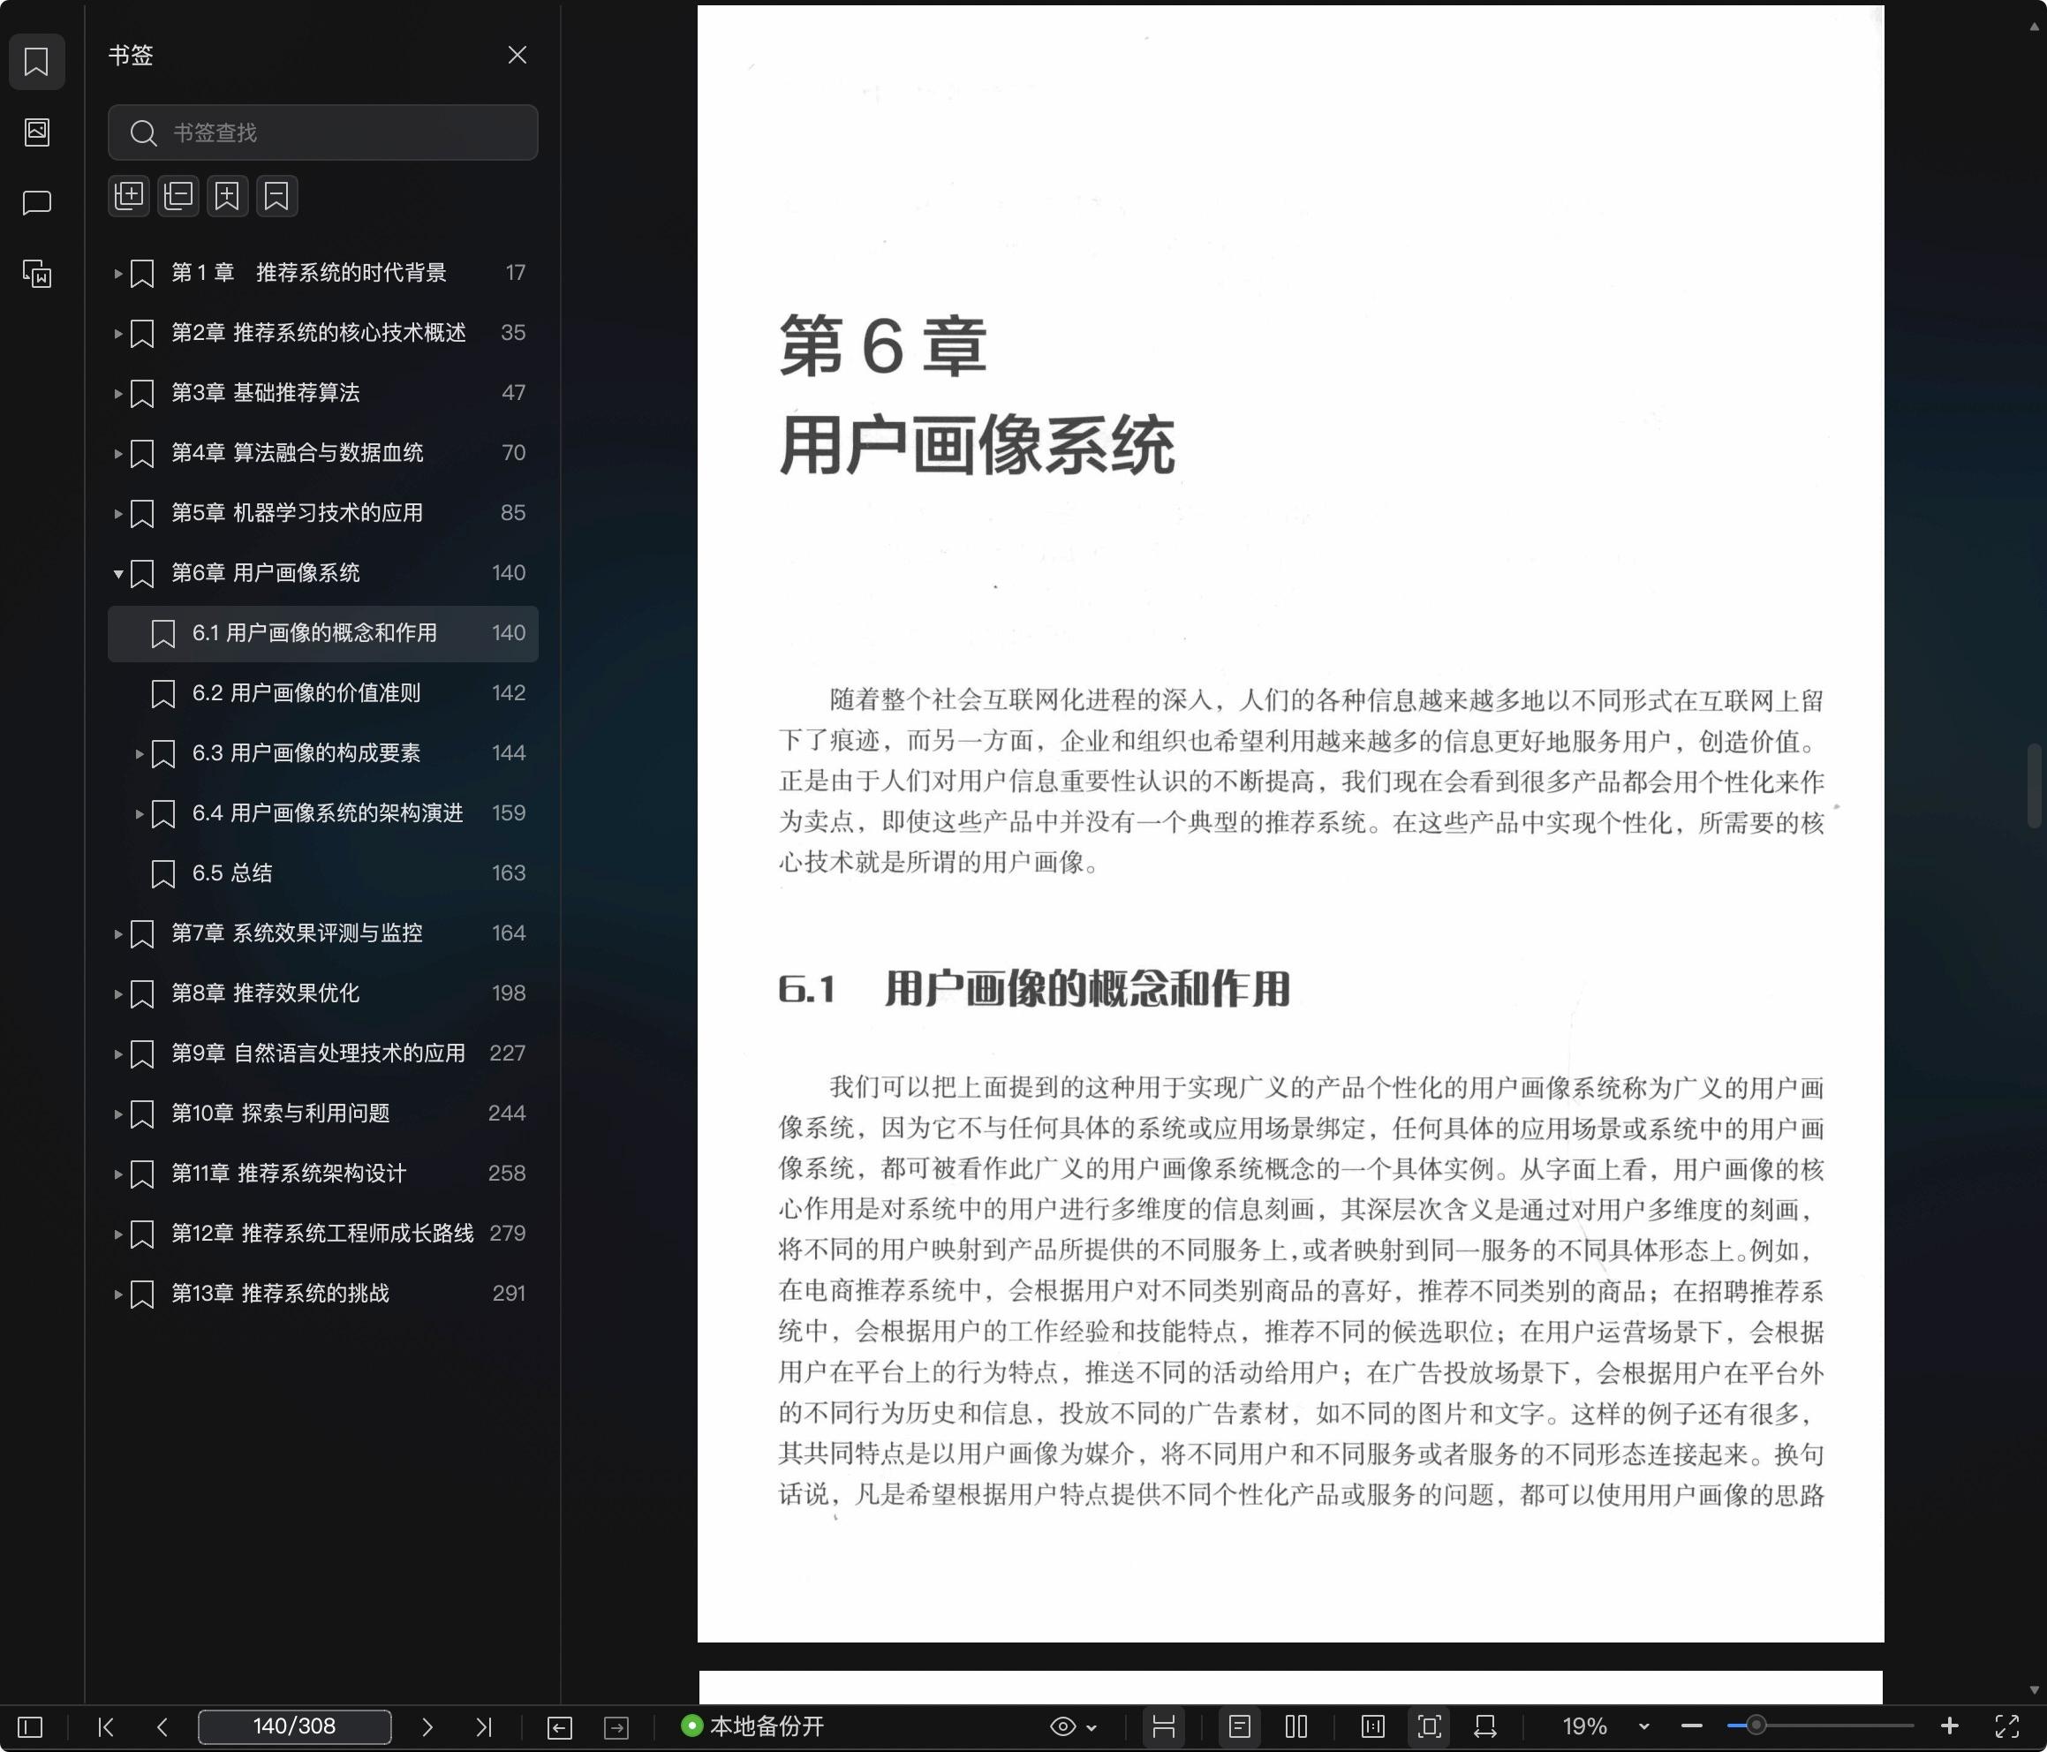Screen dimensions: 2047x1752
Task: Jump to 6.2 用户画像的价值准则 bookmark
Action: 323,694
